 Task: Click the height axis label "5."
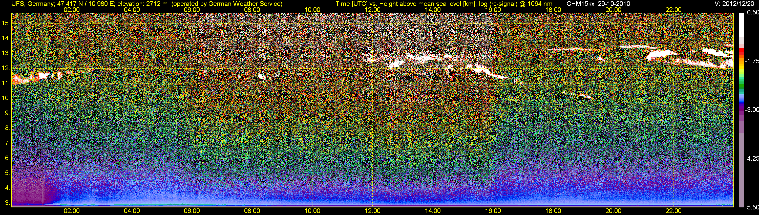(x=7, y=173)
